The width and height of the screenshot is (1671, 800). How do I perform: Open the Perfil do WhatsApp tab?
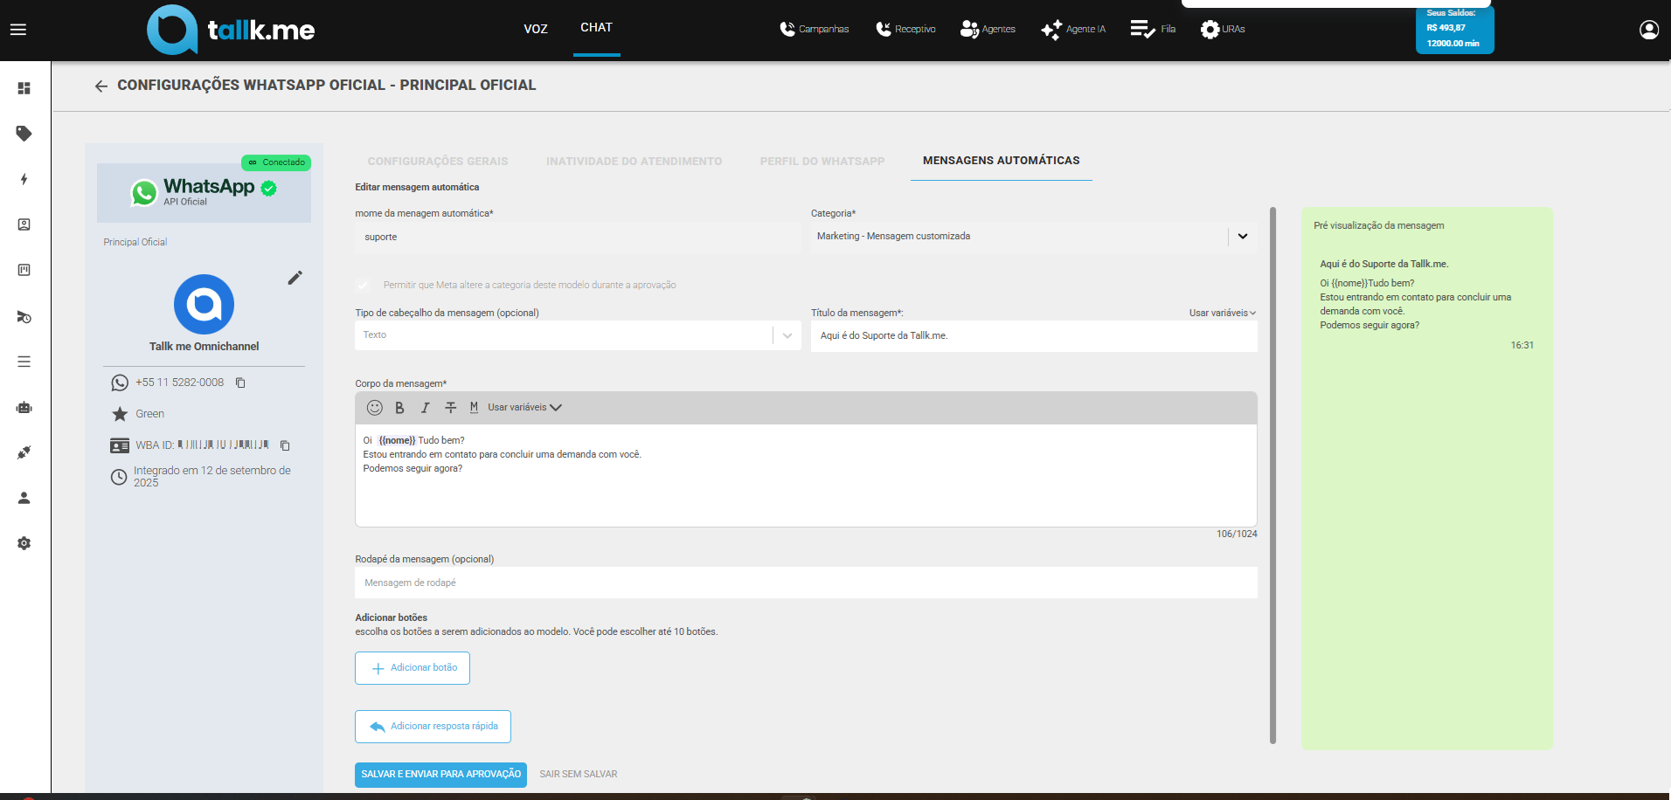[x=822, y=162]
